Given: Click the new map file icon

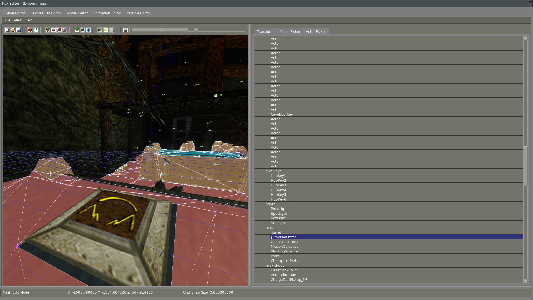Looking at the screenshot, I should [7, 30].
